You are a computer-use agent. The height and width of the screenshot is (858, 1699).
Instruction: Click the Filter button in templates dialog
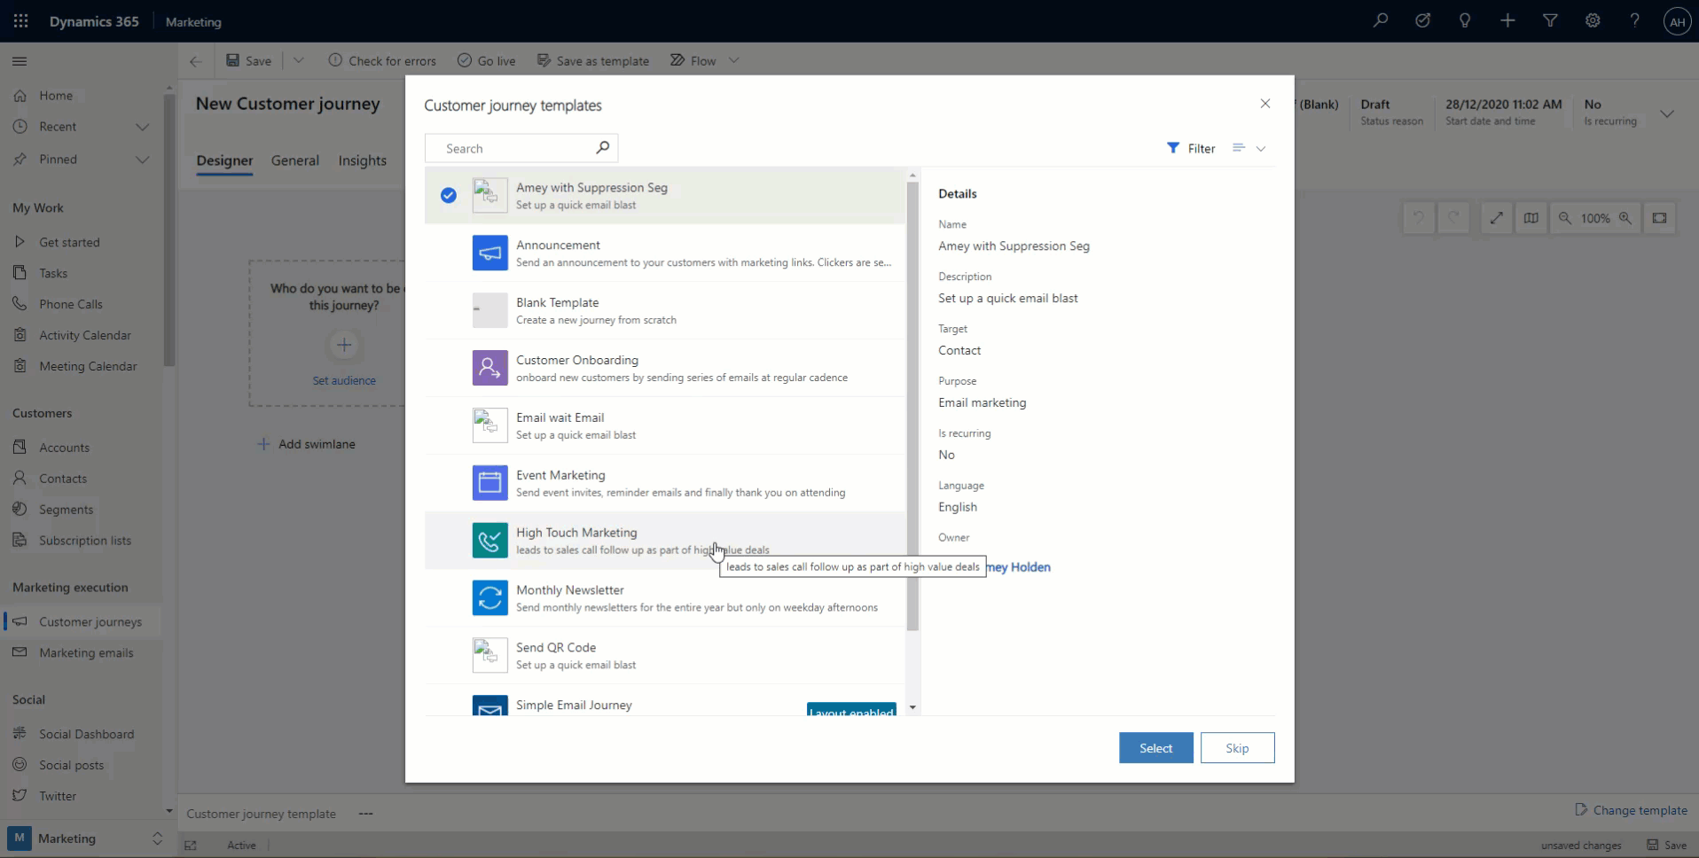pos(1191,148)
